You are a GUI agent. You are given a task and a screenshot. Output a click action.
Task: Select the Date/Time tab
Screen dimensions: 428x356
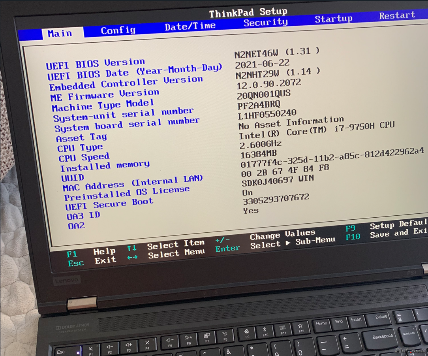tap(190, 26)
